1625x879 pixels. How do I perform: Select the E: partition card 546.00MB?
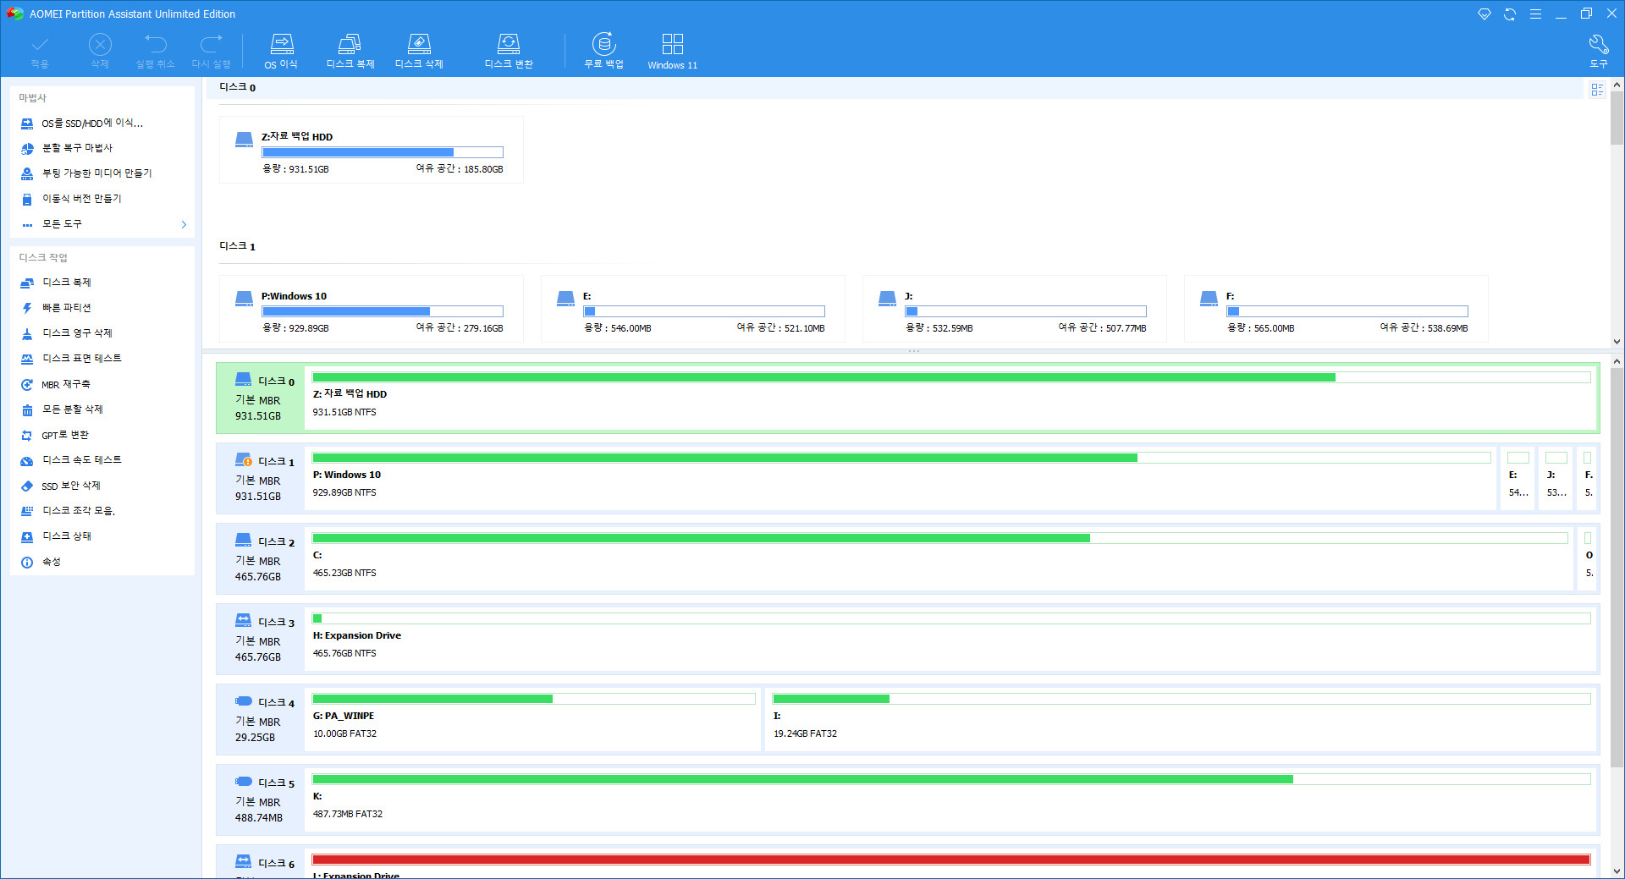tap(692, 309)
